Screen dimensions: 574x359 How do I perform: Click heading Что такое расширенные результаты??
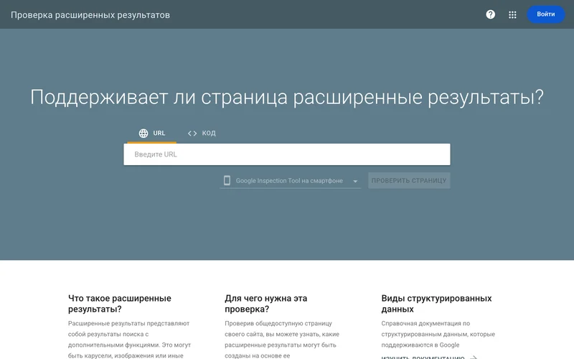tap(120, 304)
